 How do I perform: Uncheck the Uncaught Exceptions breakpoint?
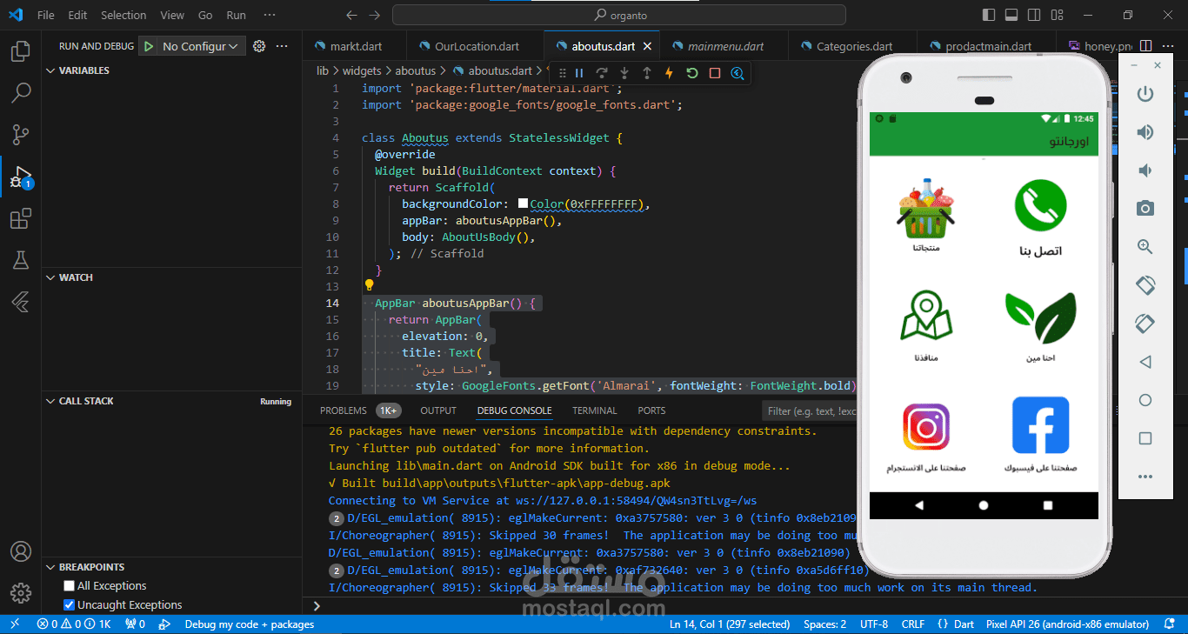coord(70,605)
